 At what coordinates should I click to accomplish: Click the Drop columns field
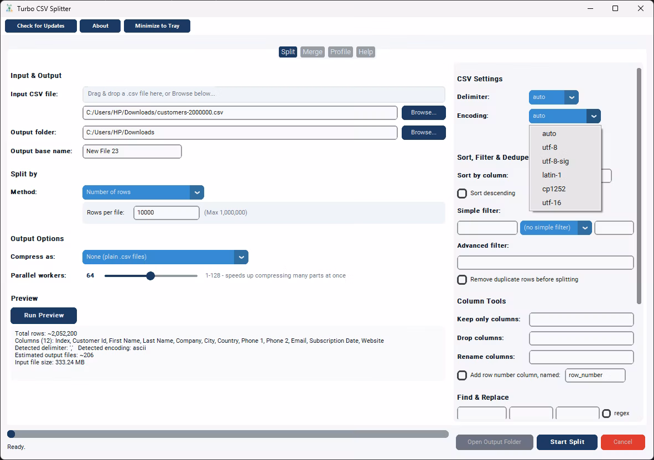tap(582, 338)
